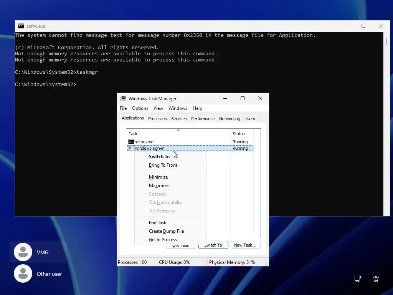Click the Processes: 100 status bar entry

pos(132,262)
